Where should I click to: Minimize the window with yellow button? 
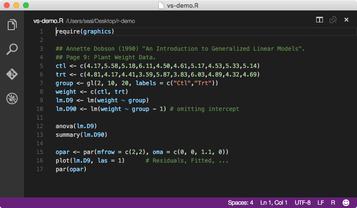(x=16, y=5)
